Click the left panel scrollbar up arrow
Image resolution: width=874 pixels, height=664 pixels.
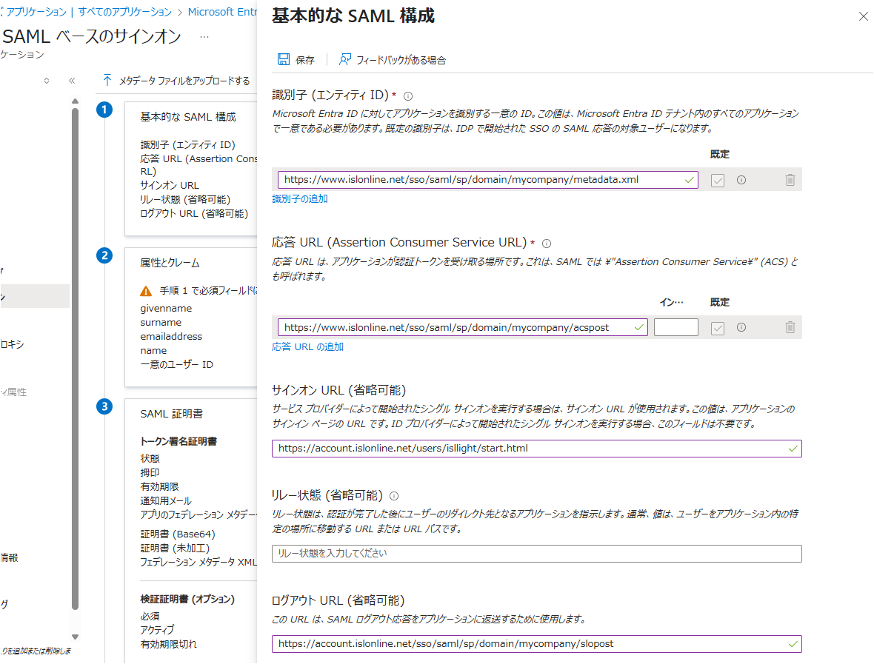[x=76, y=101]
